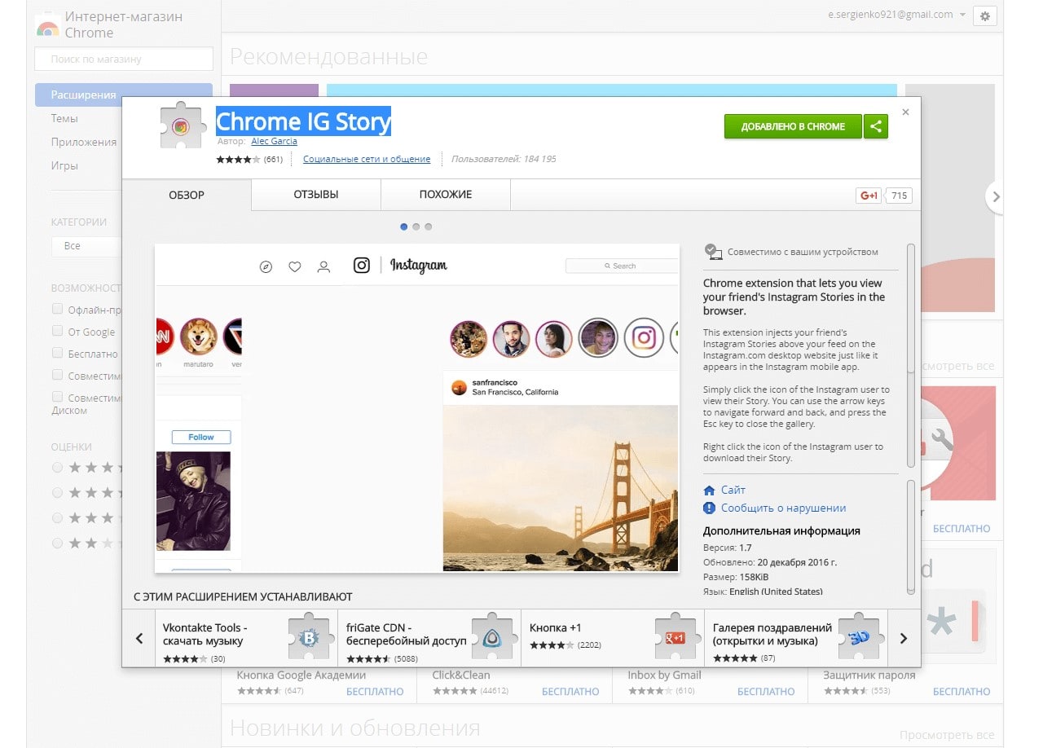Switch to the ОТЗЫВЫ tab
1043x748 pixels.
(x=316, y=195)
